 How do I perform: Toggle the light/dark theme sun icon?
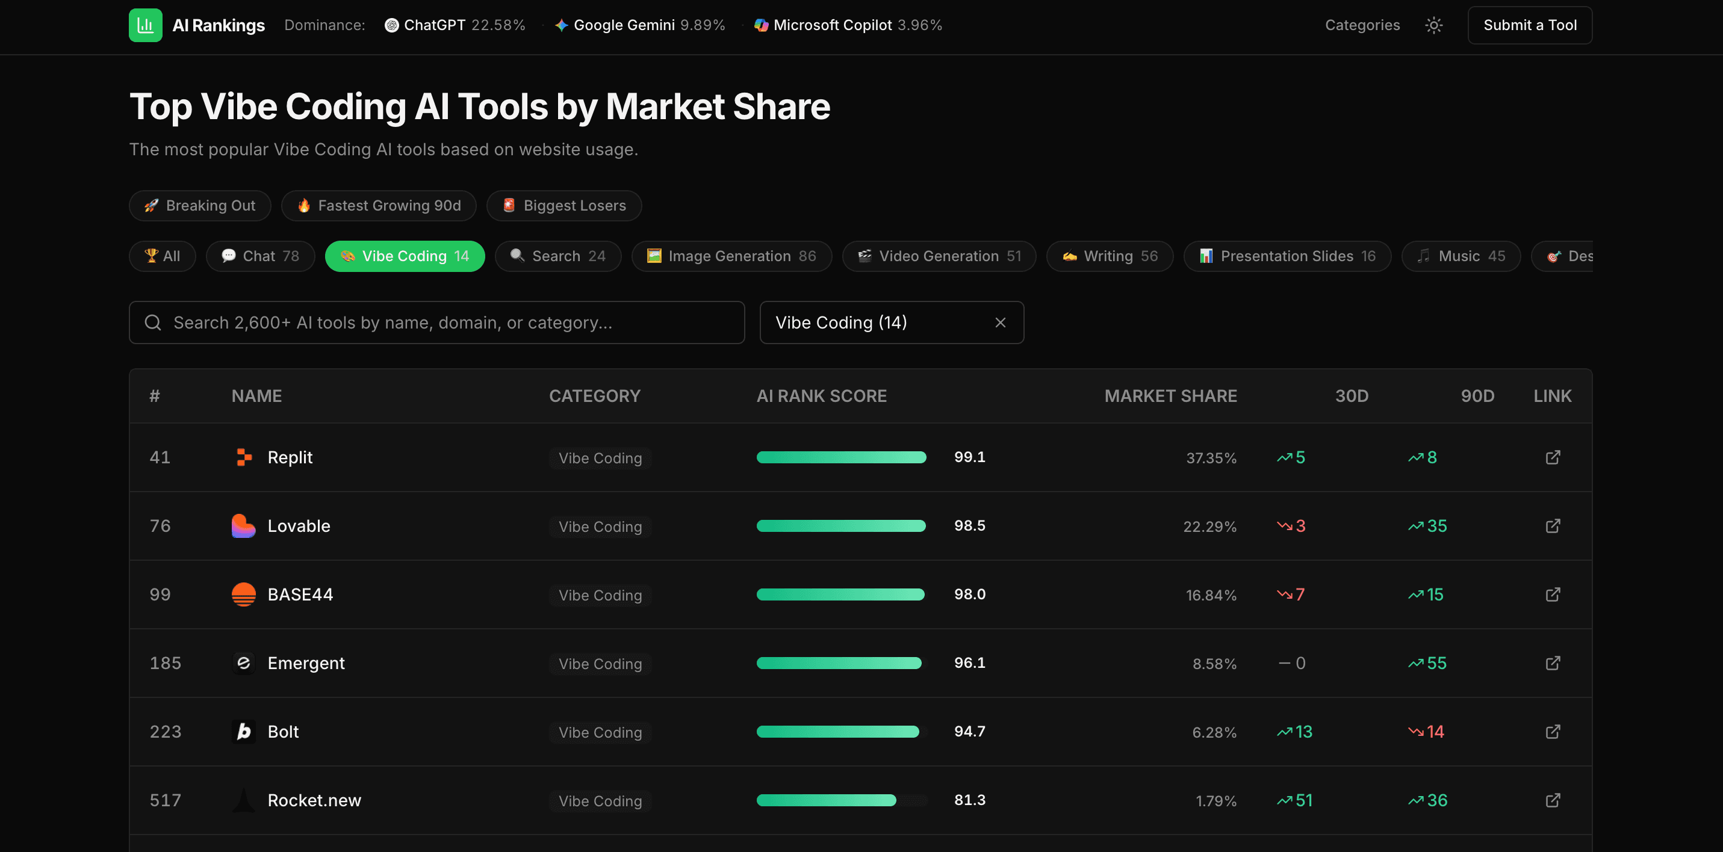pyautogui.click(x=1433, y=25)
